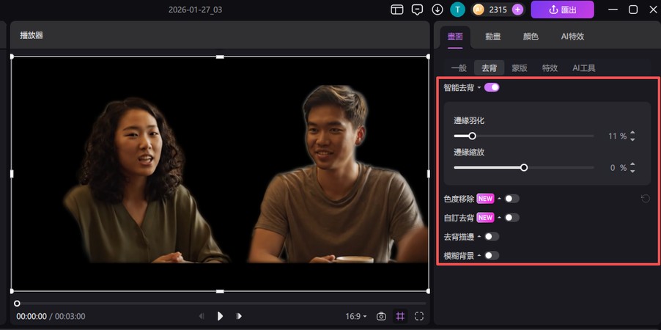Disable the 智能去背 toggle

[492, 87]
